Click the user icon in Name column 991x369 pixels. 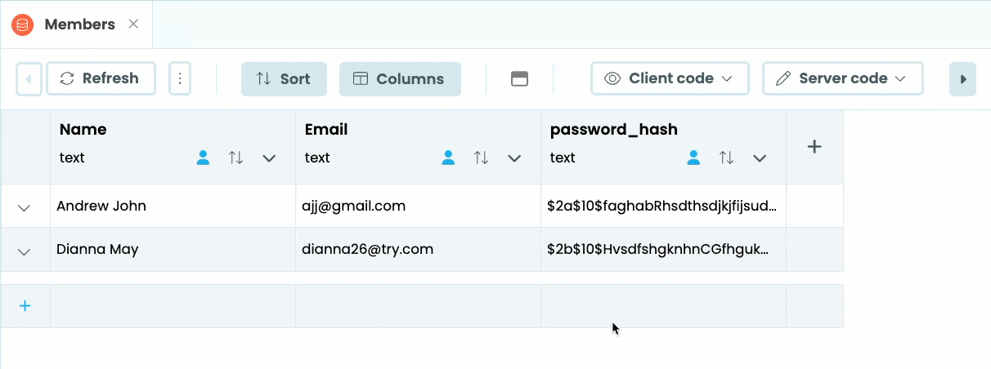203,158
